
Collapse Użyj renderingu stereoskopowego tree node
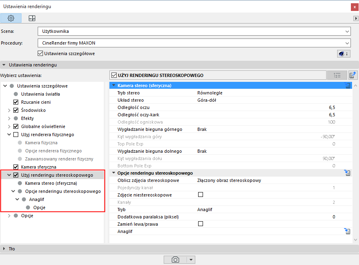click(9, 175)
